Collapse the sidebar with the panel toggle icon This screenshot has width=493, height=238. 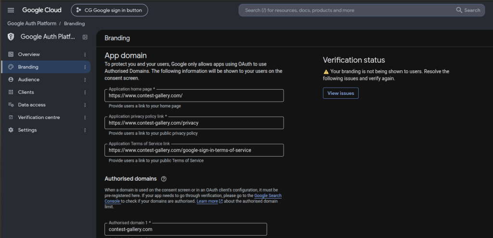pos(85,37)
